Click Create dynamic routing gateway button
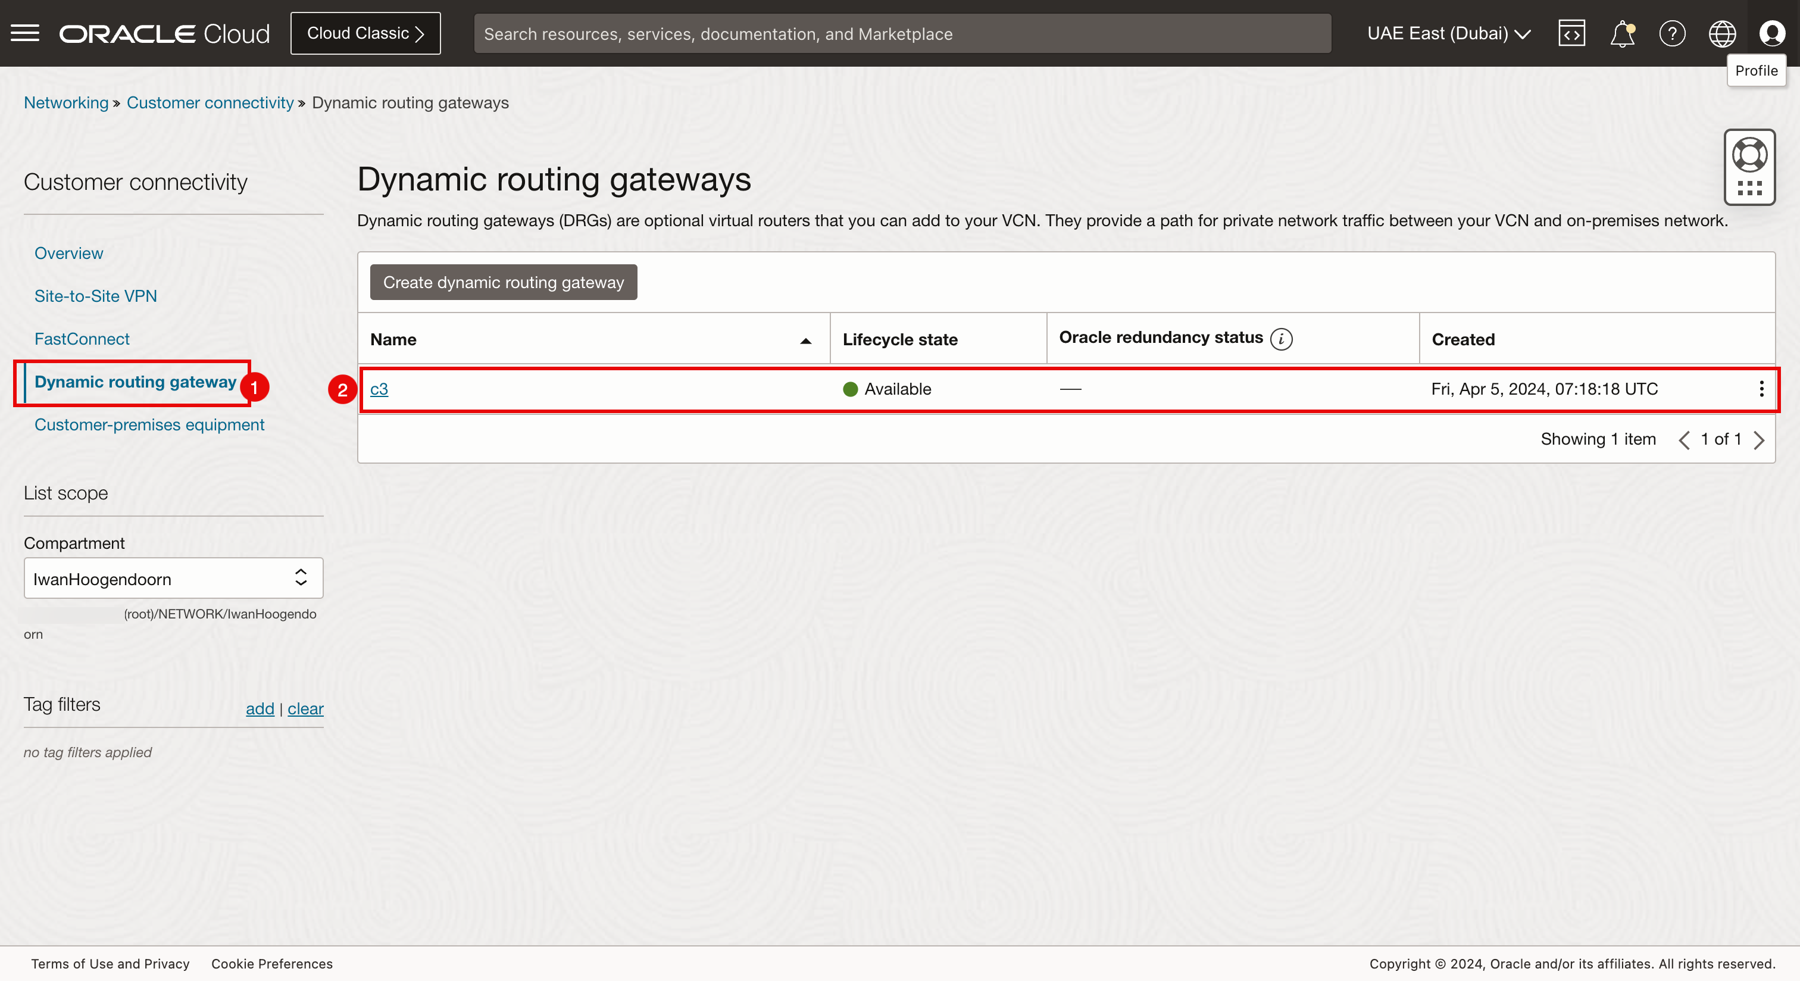The height and width of the screenshot is (981, 1800). coord(503,282)
